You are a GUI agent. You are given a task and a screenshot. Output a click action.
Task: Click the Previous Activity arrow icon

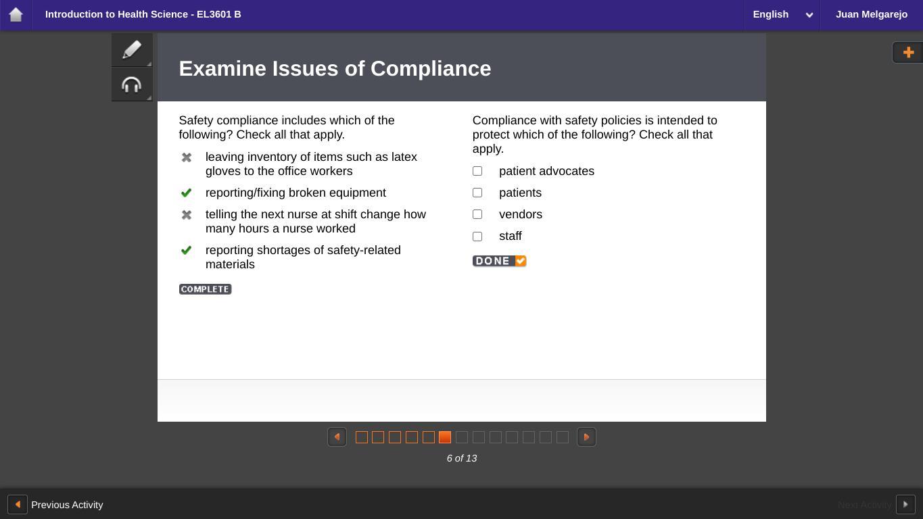(18, 505)
